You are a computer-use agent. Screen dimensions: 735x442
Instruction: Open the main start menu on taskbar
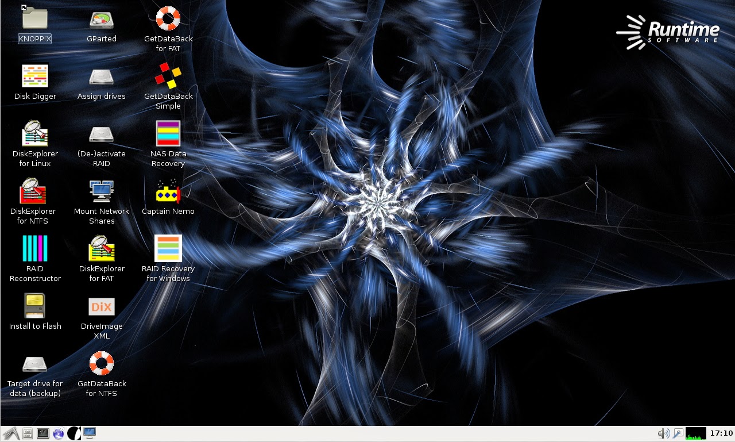[x=10, y=433]
